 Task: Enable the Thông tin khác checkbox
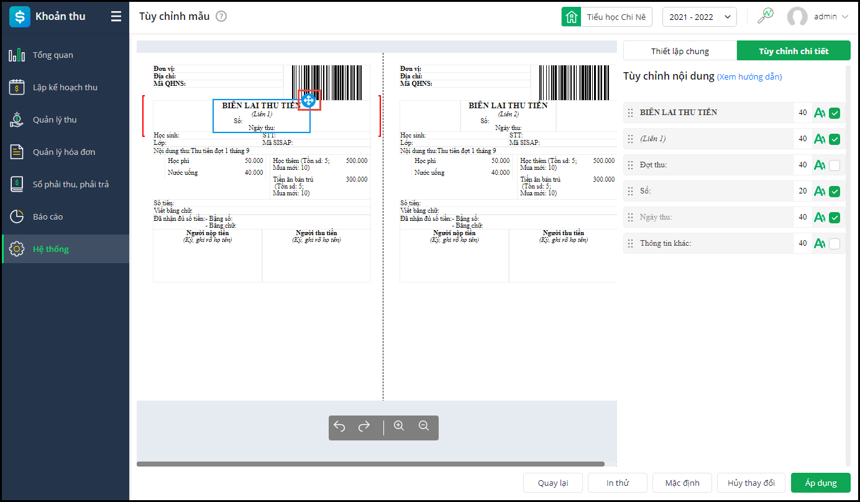(x=835, y=243)
